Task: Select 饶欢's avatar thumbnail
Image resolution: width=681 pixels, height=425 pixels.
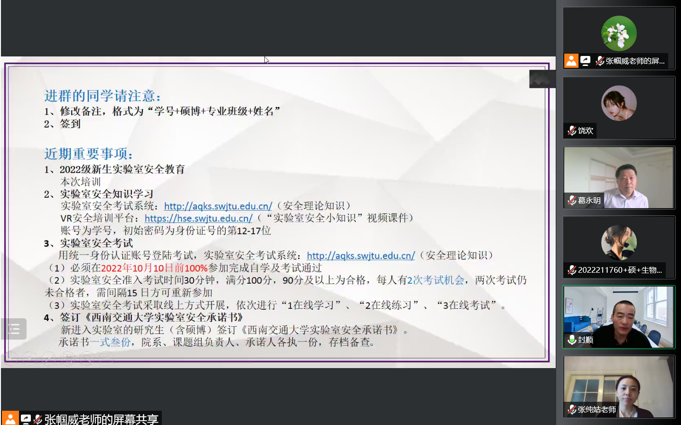Action: pyautogui.click(x=618, y=102)
